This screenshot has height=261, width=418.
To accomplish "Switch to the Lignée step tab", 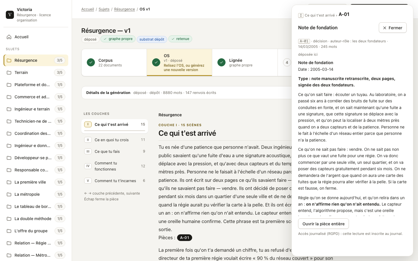I will (x=245, y=62).
